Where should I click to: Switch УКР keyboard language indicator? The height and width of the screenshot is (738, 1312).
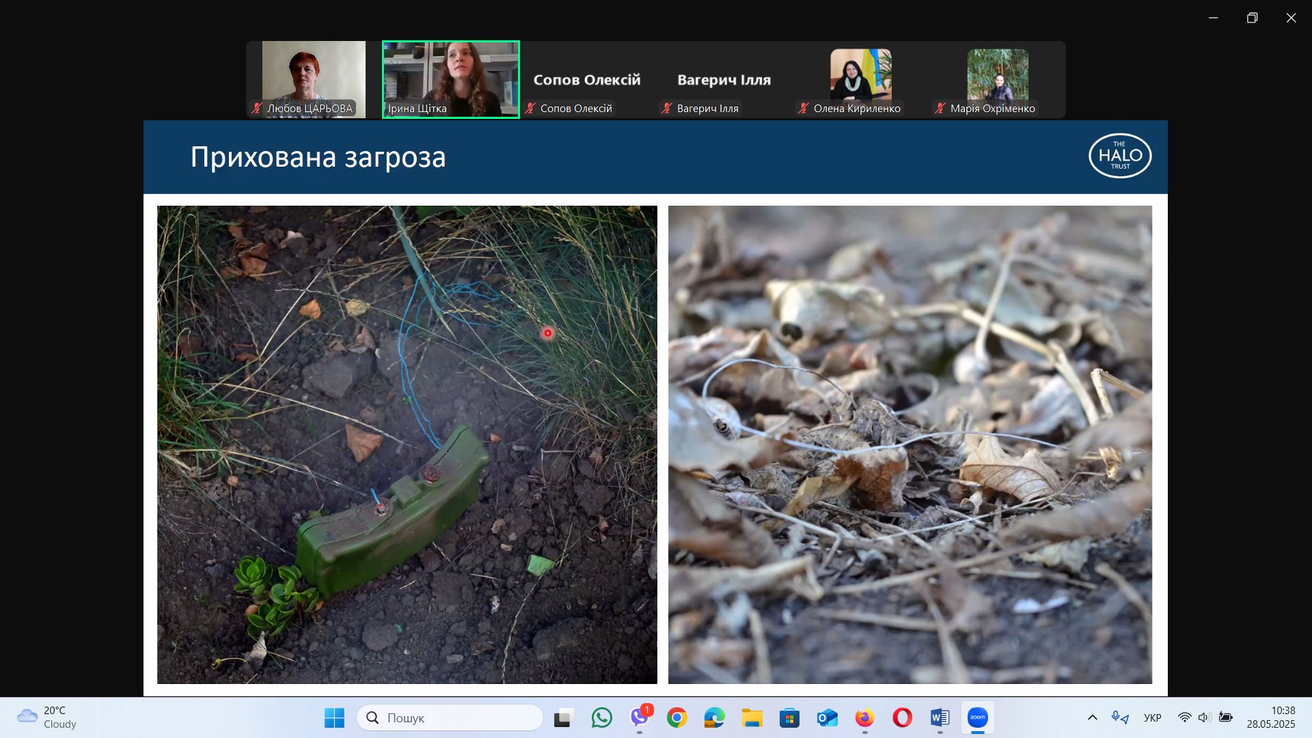(x=1152, y=717)
